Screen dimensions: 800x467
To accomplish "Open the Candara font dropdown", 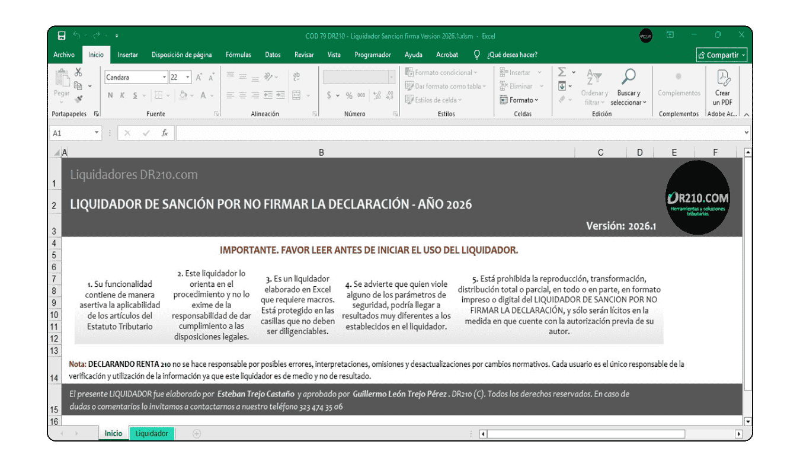I will [x=164, y=77].
